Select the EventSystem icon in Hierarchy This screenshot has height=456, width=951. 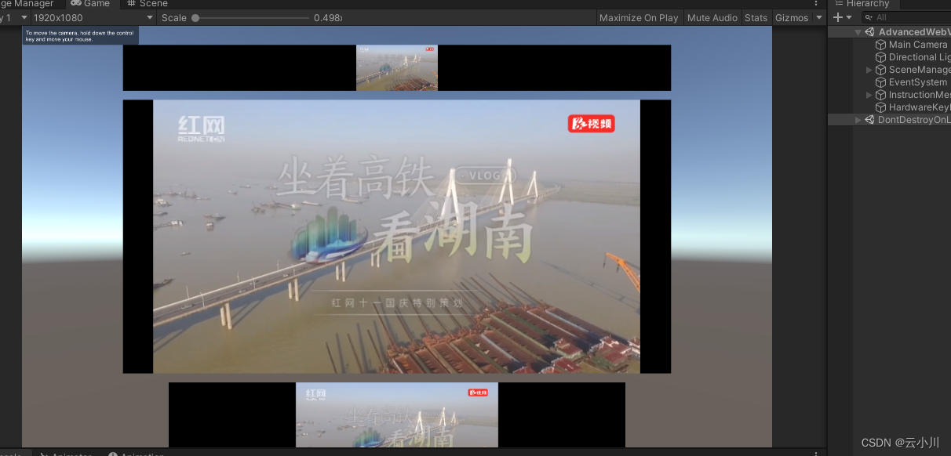pos(880,81)
